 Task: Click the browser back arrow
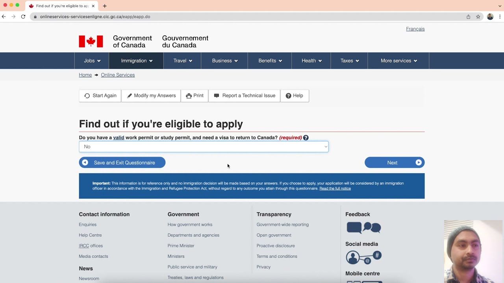[4, 17]
